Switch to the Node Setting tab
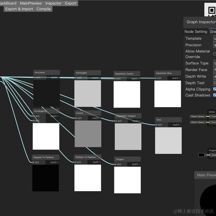The width and height of the screenshot is (216, 216). (196, 31)
